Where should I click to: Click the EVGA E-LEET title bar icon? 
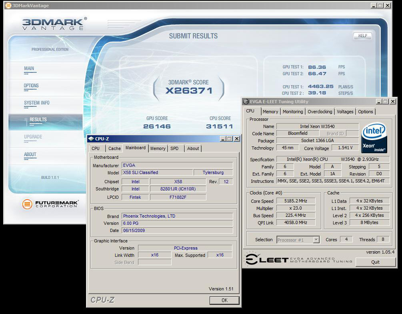(246, 102)
